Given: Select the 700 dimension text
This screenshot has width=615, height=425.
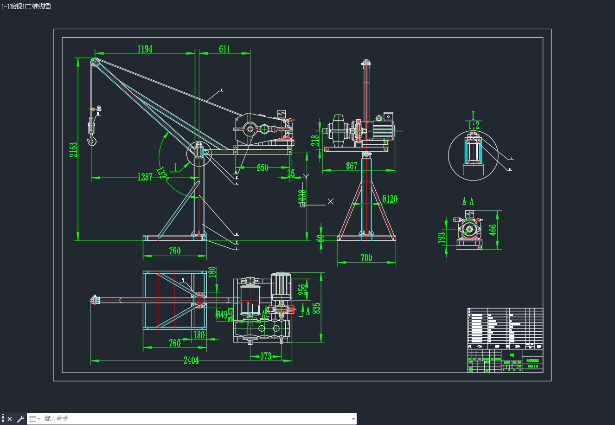Looking at the screenshot, I should [x=366, y=258].
